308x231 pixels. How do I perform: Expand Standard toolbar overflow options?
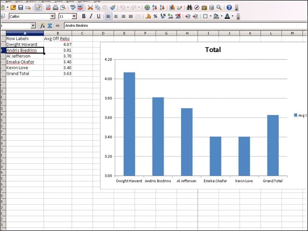(x=237, y=8)
